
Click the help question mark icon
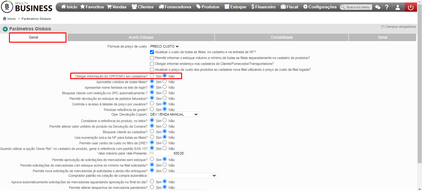tap(387, 7)
